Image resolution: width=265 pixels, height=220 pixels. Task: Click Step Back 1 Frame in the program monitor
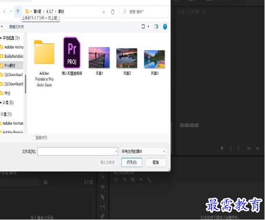click(x=257, y=149)
